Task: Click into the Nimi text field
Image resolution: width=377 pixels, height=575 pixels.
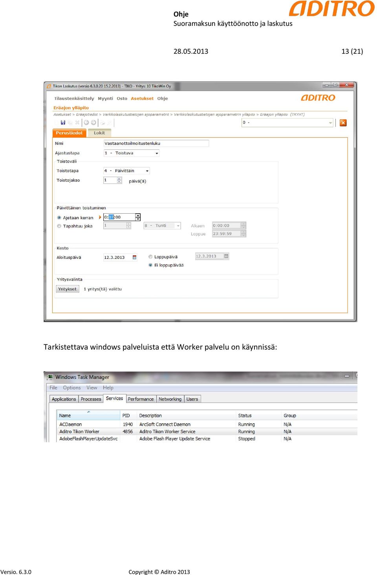Action: coord(156,143)
